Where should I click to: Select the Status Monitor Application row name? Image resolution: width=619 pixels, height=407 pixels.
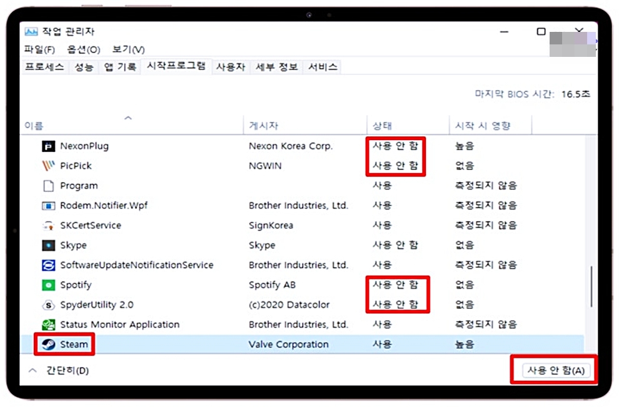[119, 324]
